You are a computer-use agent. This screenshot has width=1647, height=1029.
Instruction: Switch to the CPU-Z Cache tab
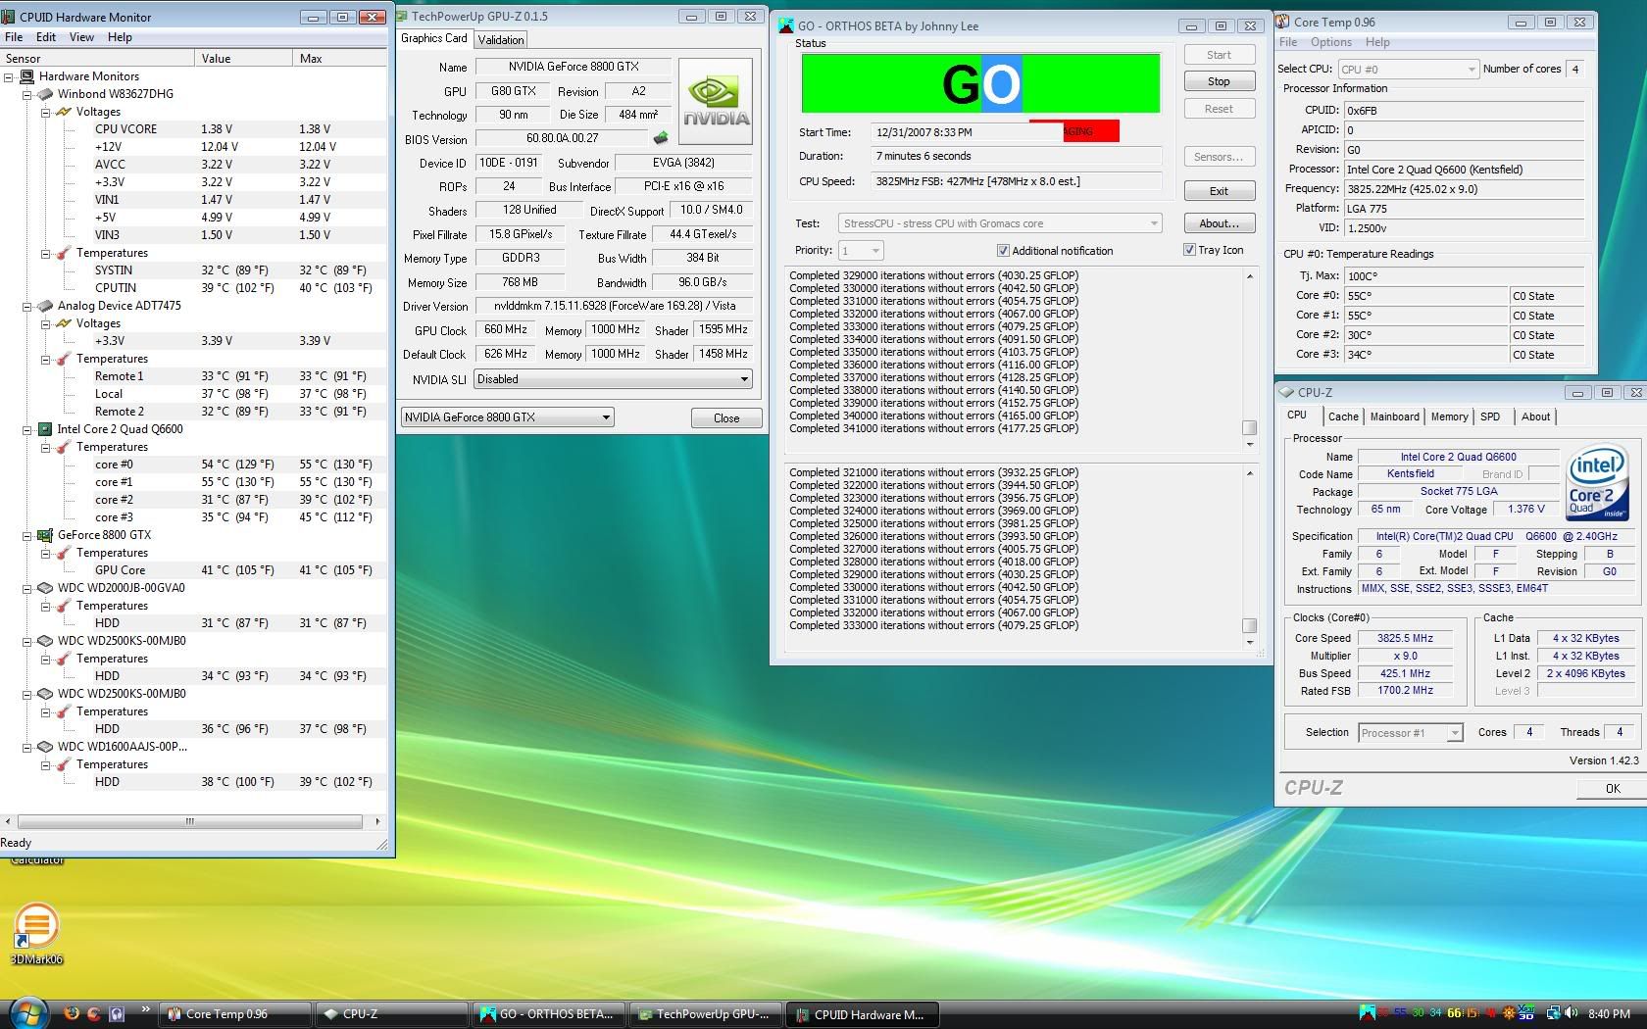coord(1343,416)
